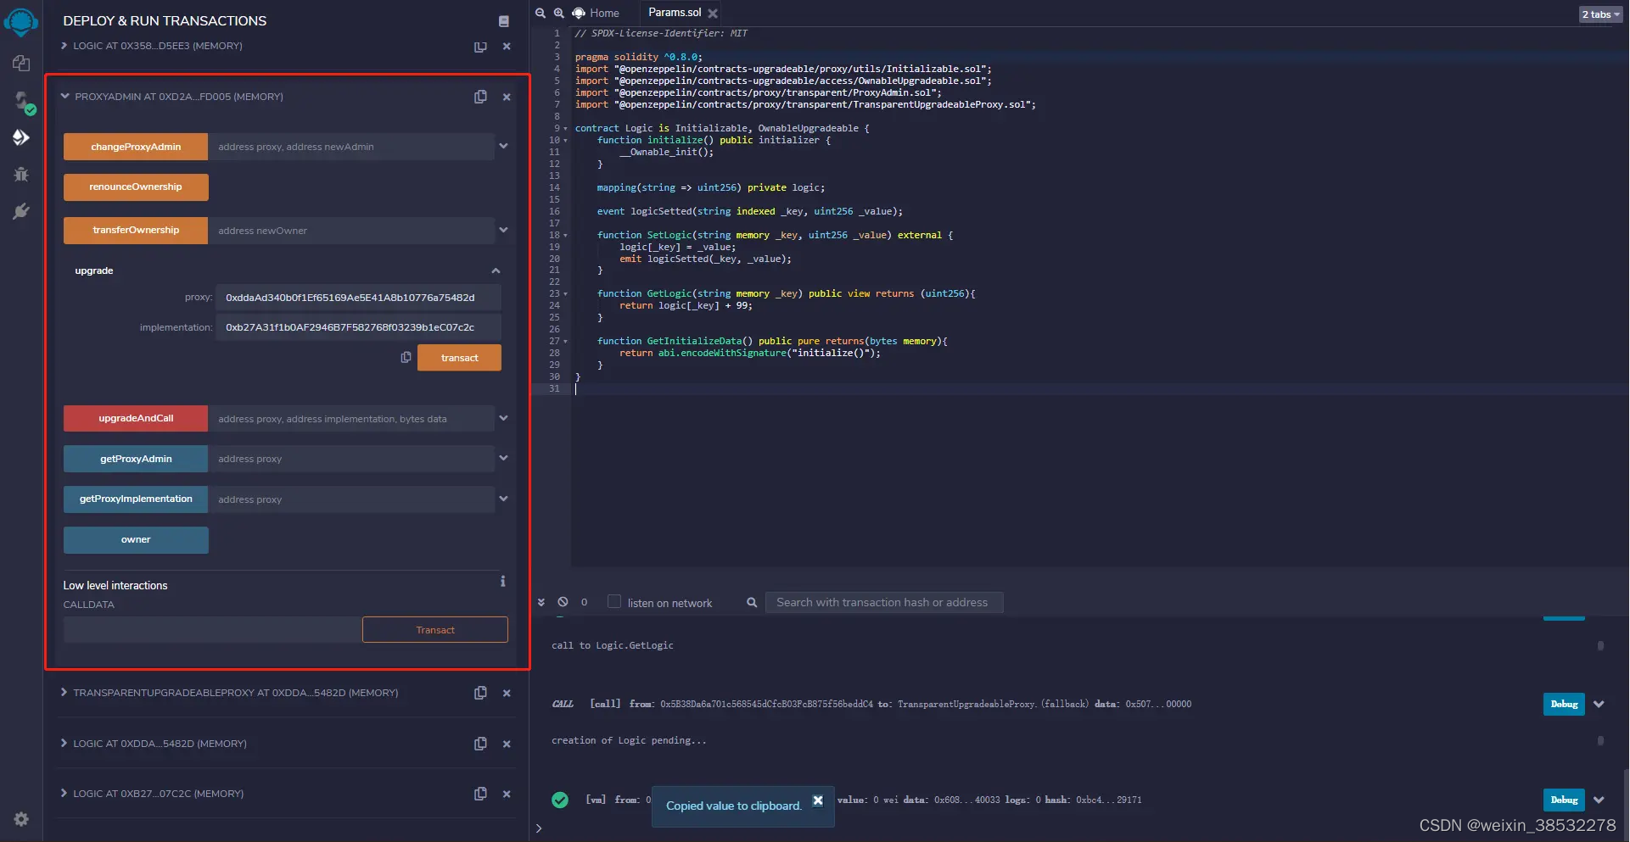Click the owner button
The height and width of the screenshot is (842, 1630).
coord(136,540)
